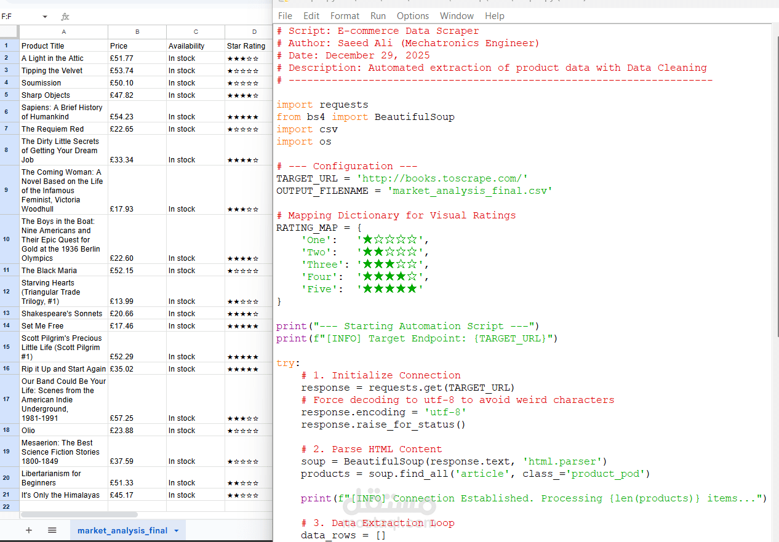Viewport: 779px width, 542px height.
Task: Open the Window menu in IDLE editor
Action: pos(457,16)
